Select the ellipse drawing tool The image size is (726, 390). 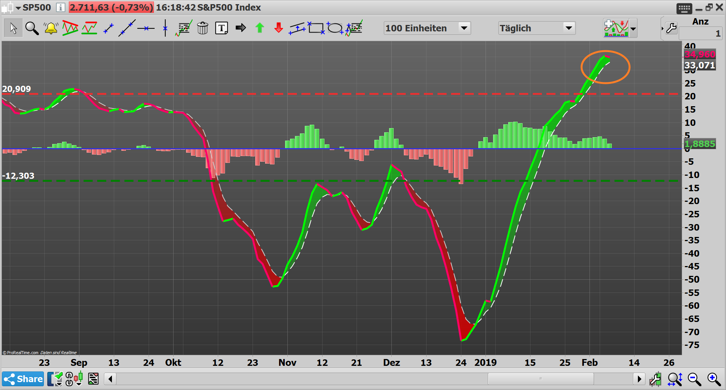pyautogui.click(x=335, y=28)
